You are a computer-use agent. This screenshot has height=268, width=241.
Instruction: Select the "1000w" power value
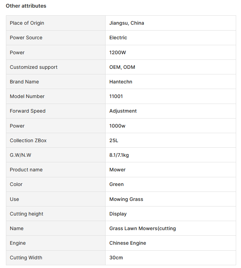coord(117,126)
